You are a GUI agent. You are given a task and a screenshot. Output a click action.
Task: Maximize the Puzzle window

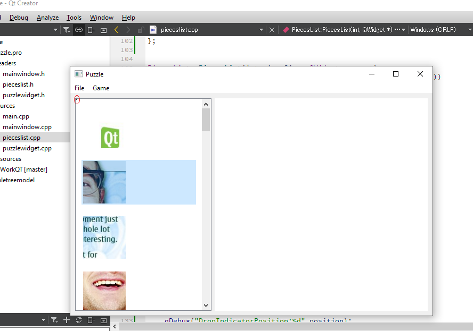[396, 74]
